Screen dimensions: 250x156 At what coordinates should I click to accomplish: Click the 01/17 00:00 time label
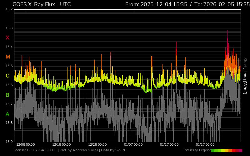tap(169, 145)
